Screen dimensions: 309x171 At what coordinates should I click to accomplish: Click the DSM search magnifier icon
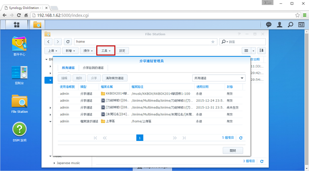(290, 25)
